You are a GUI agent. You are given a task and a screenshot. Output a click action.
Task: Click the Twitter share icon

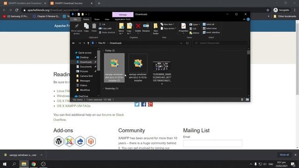[137, 104]
